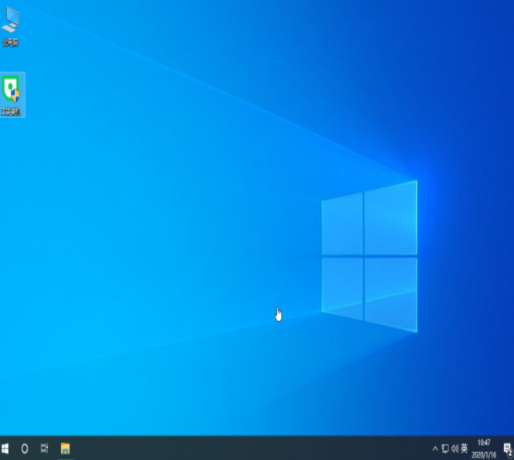
Task: Open the volume speaker tray icon
Action: click(x=455, y=448)
